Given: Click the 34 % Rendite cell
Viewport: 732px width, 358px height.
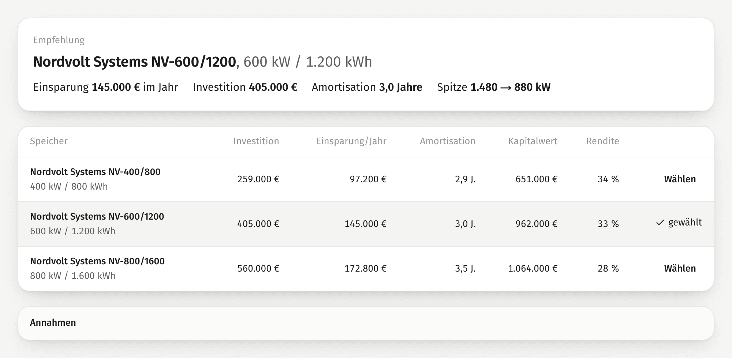Looking at the screenshot, I should pos(608,179).
